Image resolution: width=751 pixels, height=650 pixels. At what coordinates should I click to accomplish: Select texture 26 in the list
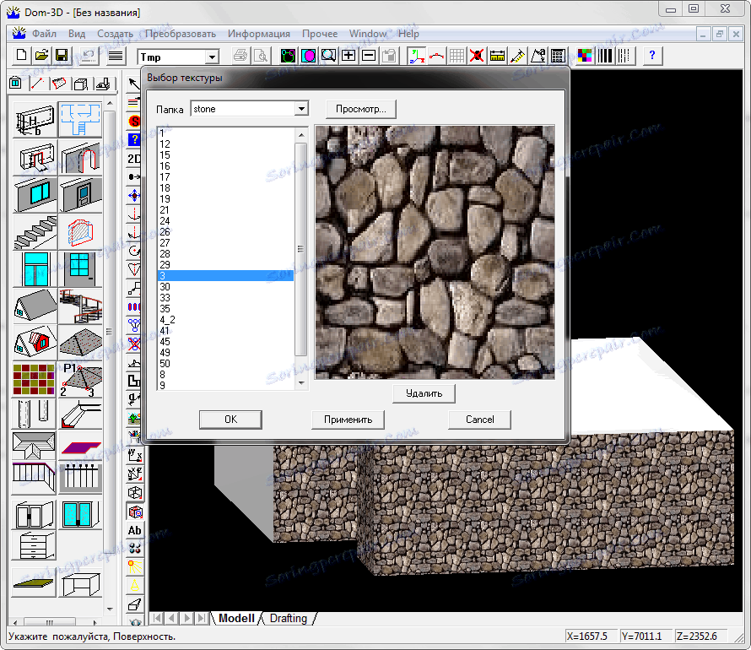tap(225, 232)
